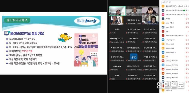Click the 울산교육 logo on the slide
The image size is (189, 93).
87,21
